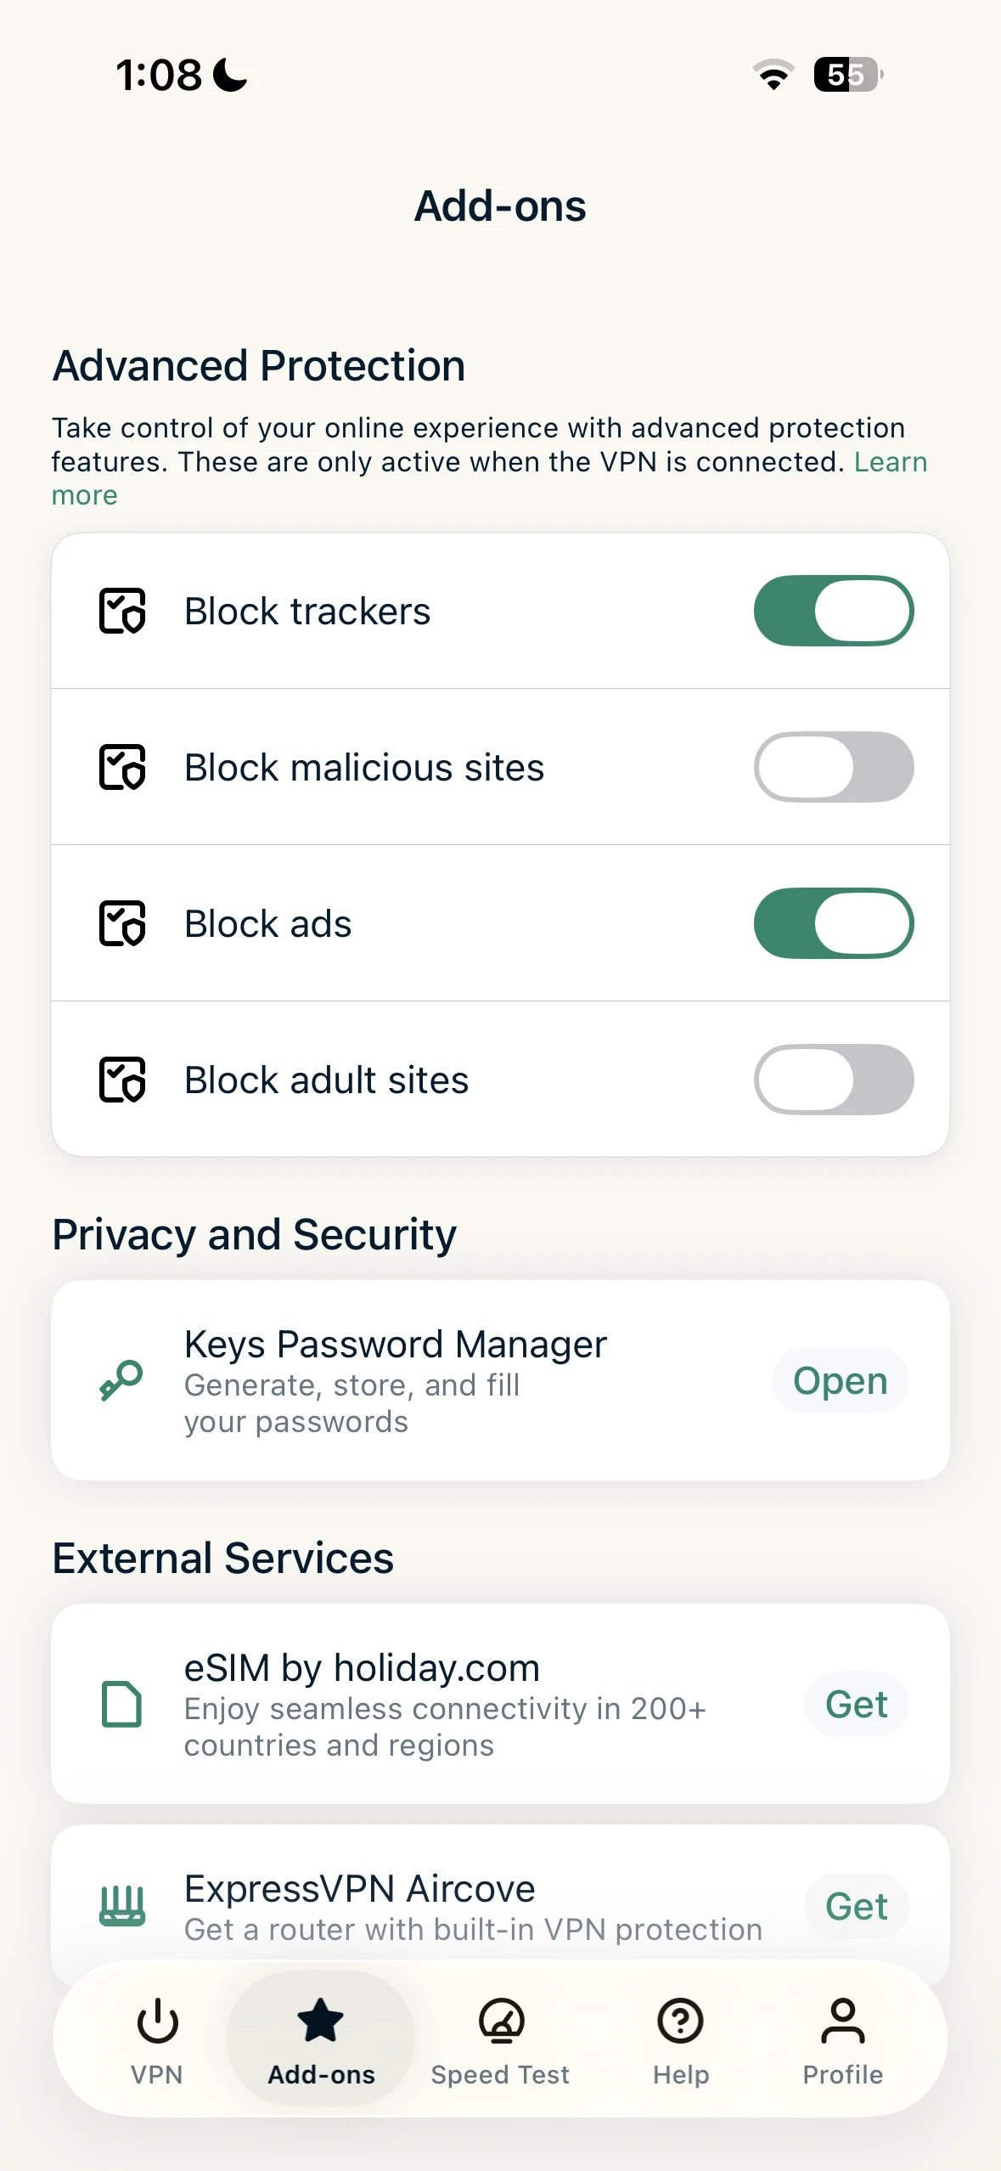
Task: Tap the VPN power icon
Action: pos(157,2021)
